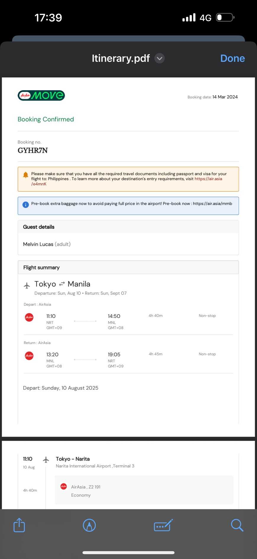Tap the AirAsia Move logo
The image size is (257, 559).
point(41,96)
